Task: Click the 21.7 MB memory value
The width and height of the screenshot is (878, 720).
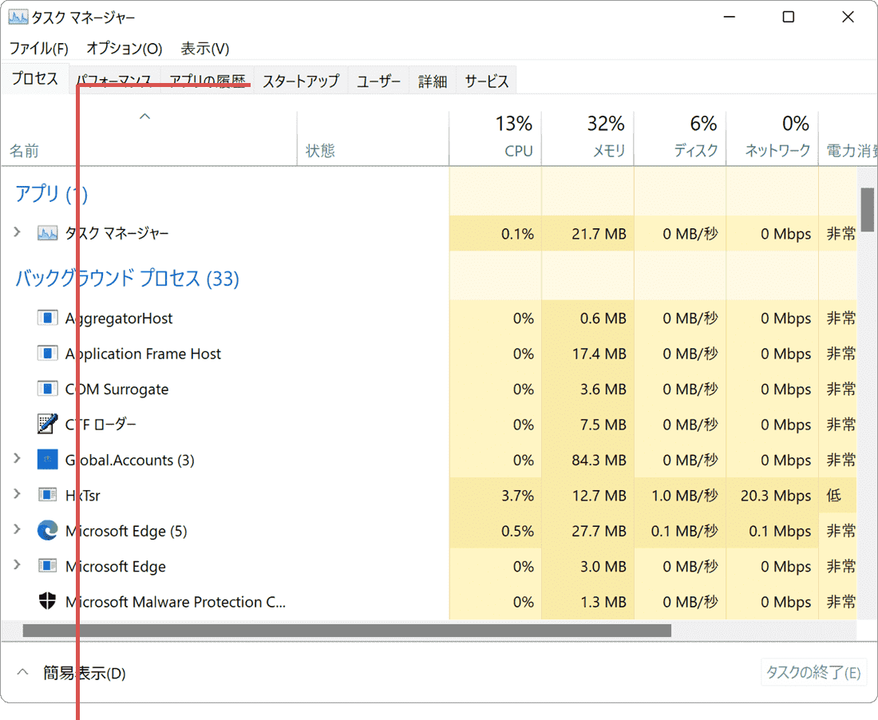Action: click(x=599, y=233)
